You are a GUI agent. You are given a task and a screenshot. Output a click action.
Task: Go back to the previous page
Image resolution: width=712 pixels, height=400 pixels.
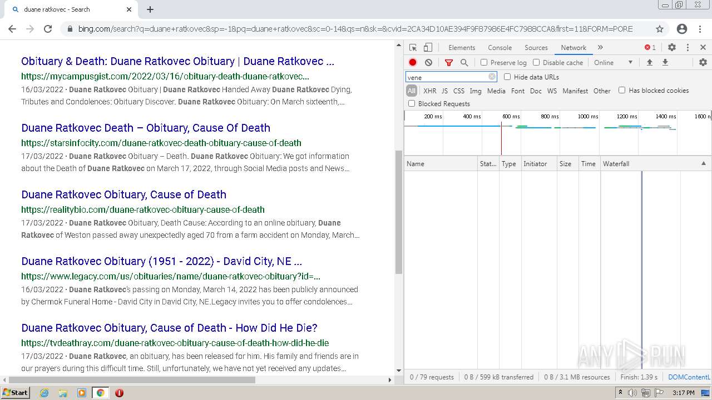pyautogui.click(x=12, y=29)
